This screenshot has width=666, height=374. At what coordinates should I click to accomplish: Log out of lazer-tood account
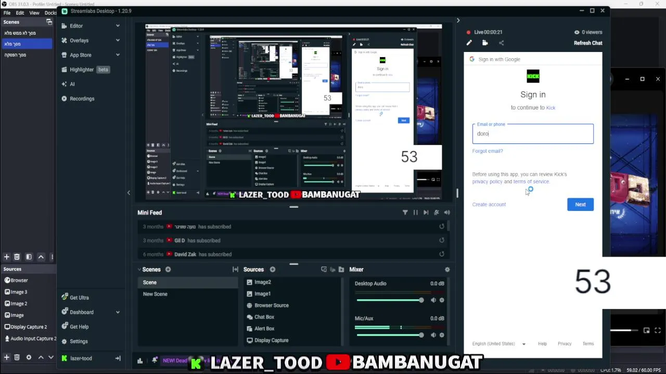pyautogui.click(x=118, y=358)
